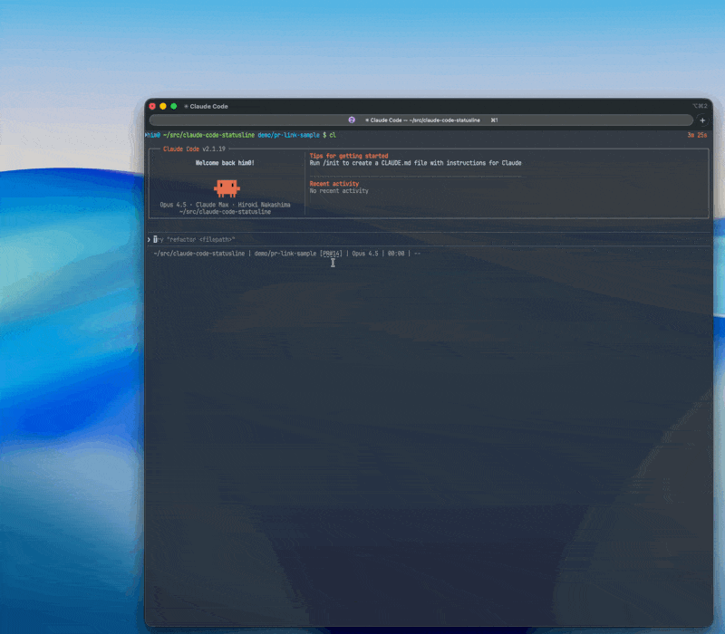Minimize the terminal with yellow button
725x634 pixels.
click(x=163, y=106)
